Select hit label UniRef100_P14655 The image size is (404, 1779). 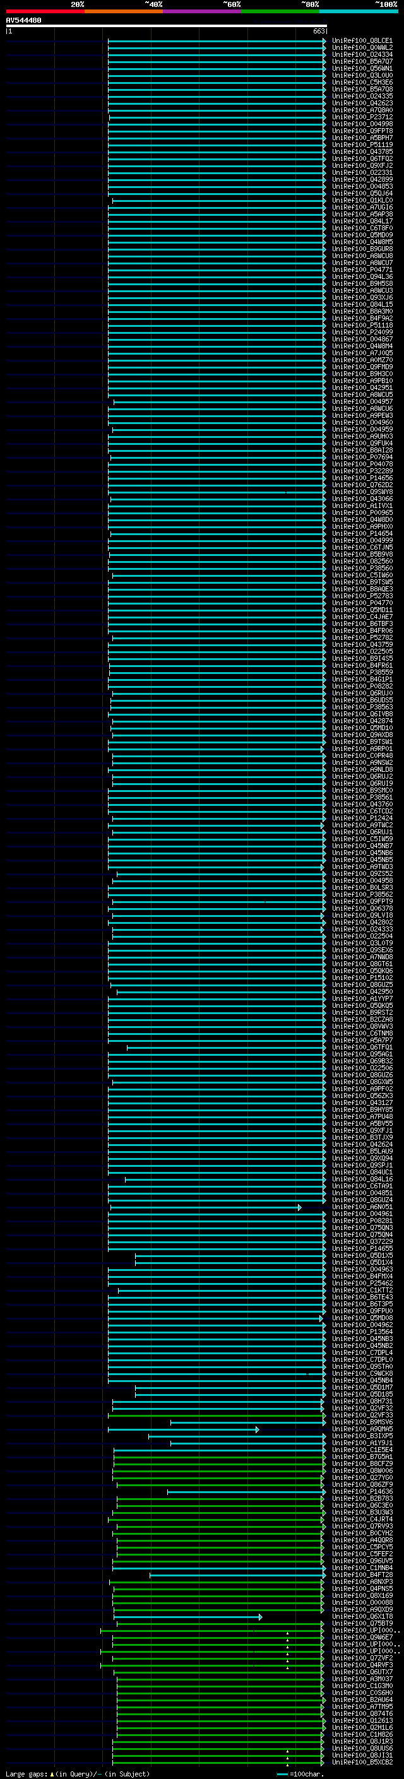(362, 1248)
